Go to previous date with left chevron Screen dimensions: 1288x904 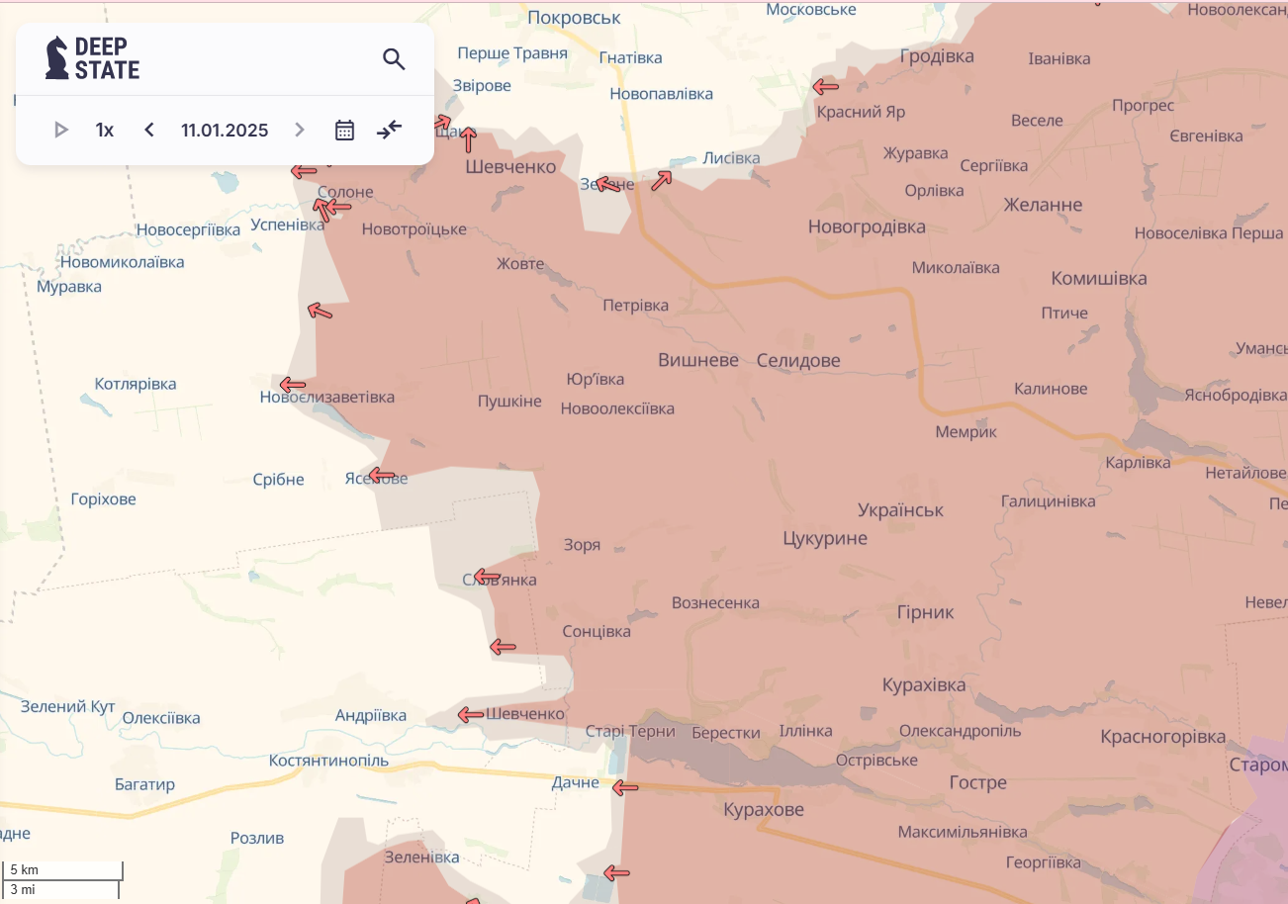point(149,130)
